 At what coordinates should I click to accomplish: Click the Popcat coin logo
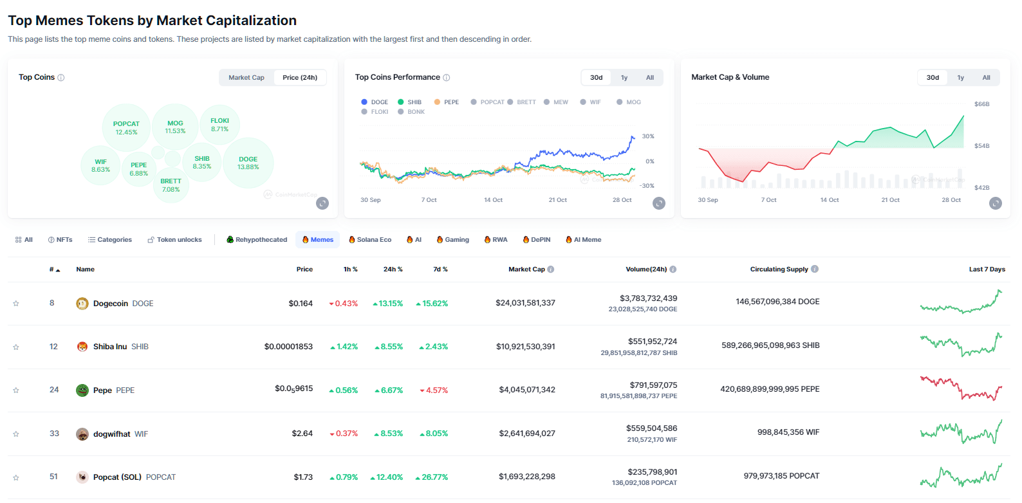click(82, 477)
